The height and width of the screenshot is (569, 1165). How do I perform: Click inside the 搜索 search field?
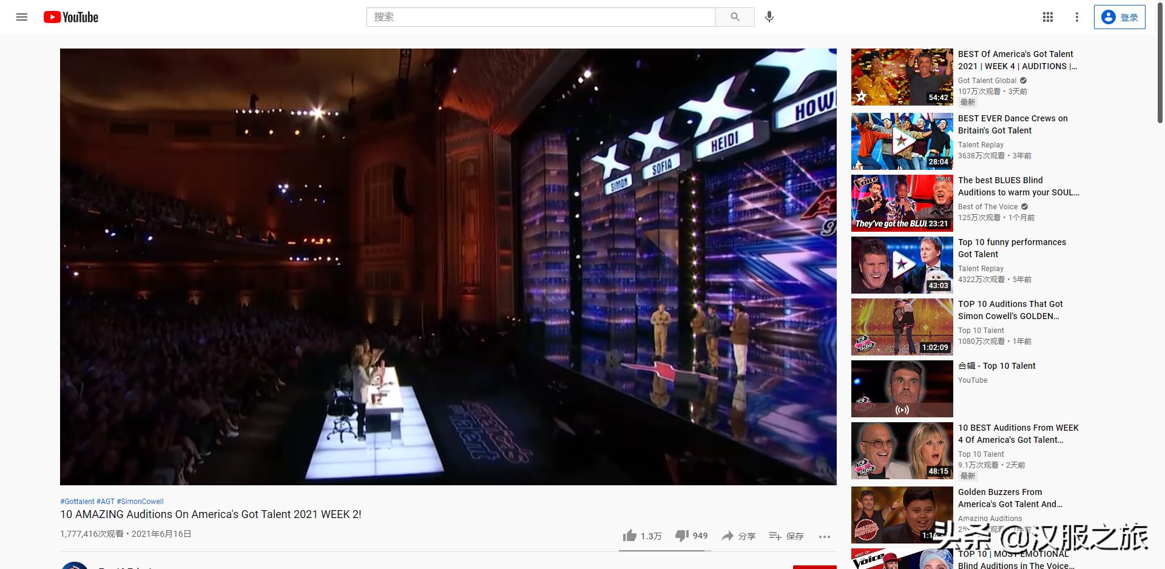click(541, 17)
